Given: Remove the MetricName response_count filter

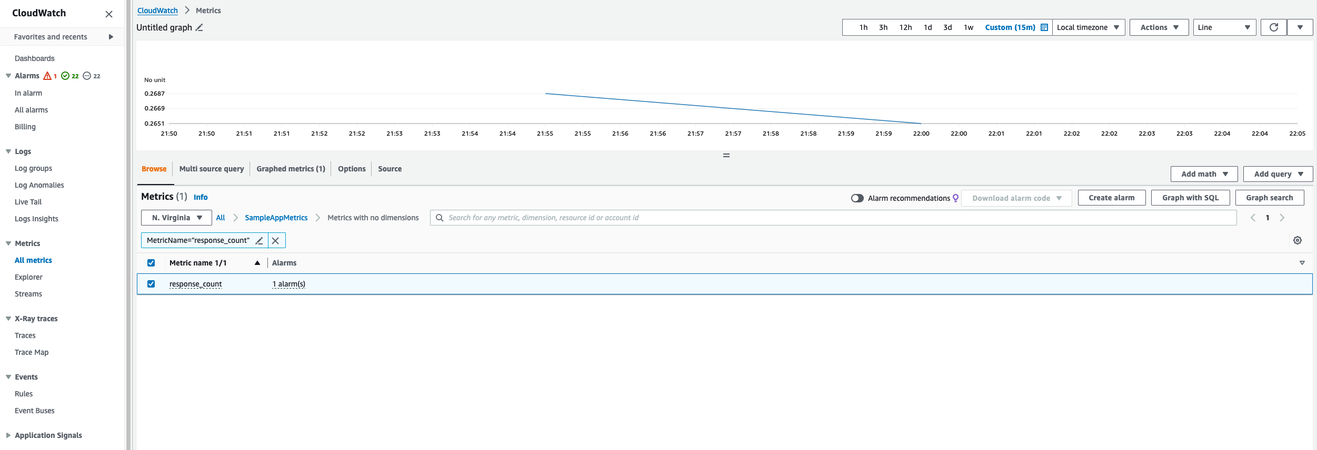Looking at the screenshot, I should click(x=275, y=240).
